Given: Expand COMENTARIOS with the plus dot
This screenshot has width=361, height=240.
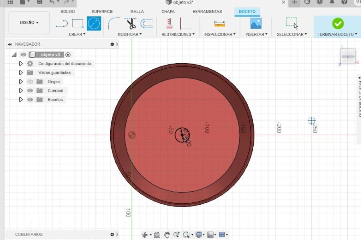Looking at the screenshot, I should (x=112, y=234).
